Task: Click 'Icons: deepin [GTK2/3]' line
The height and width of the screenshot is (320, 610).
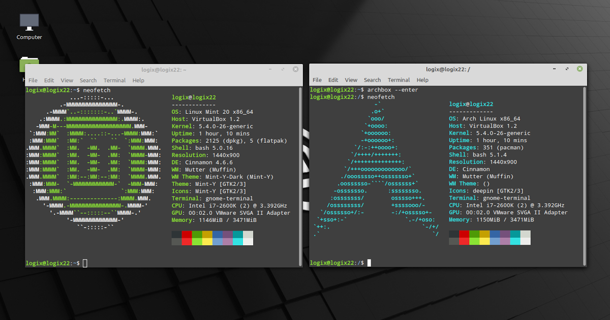Action: [486, 191]
